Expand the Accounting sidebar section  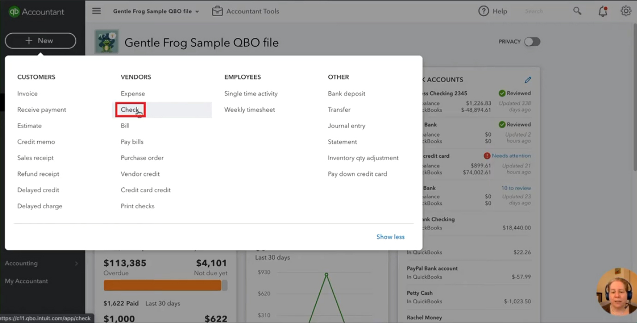[x=42, y=263]
